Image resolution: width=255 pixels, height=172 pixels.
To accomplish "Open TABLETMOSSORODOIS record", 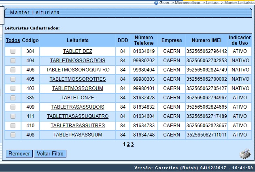I will point(78,61).
